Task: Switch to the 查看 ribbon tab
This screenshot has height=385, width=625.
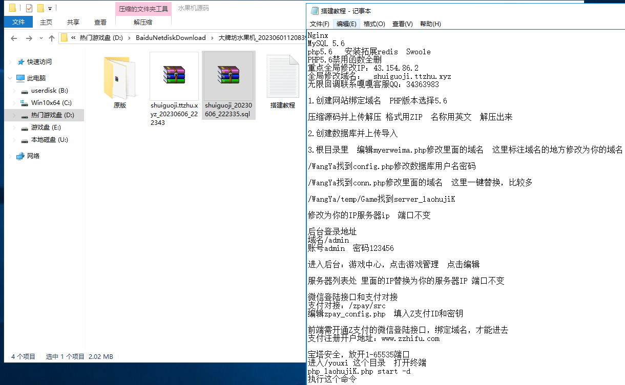Action: point(100,22)
